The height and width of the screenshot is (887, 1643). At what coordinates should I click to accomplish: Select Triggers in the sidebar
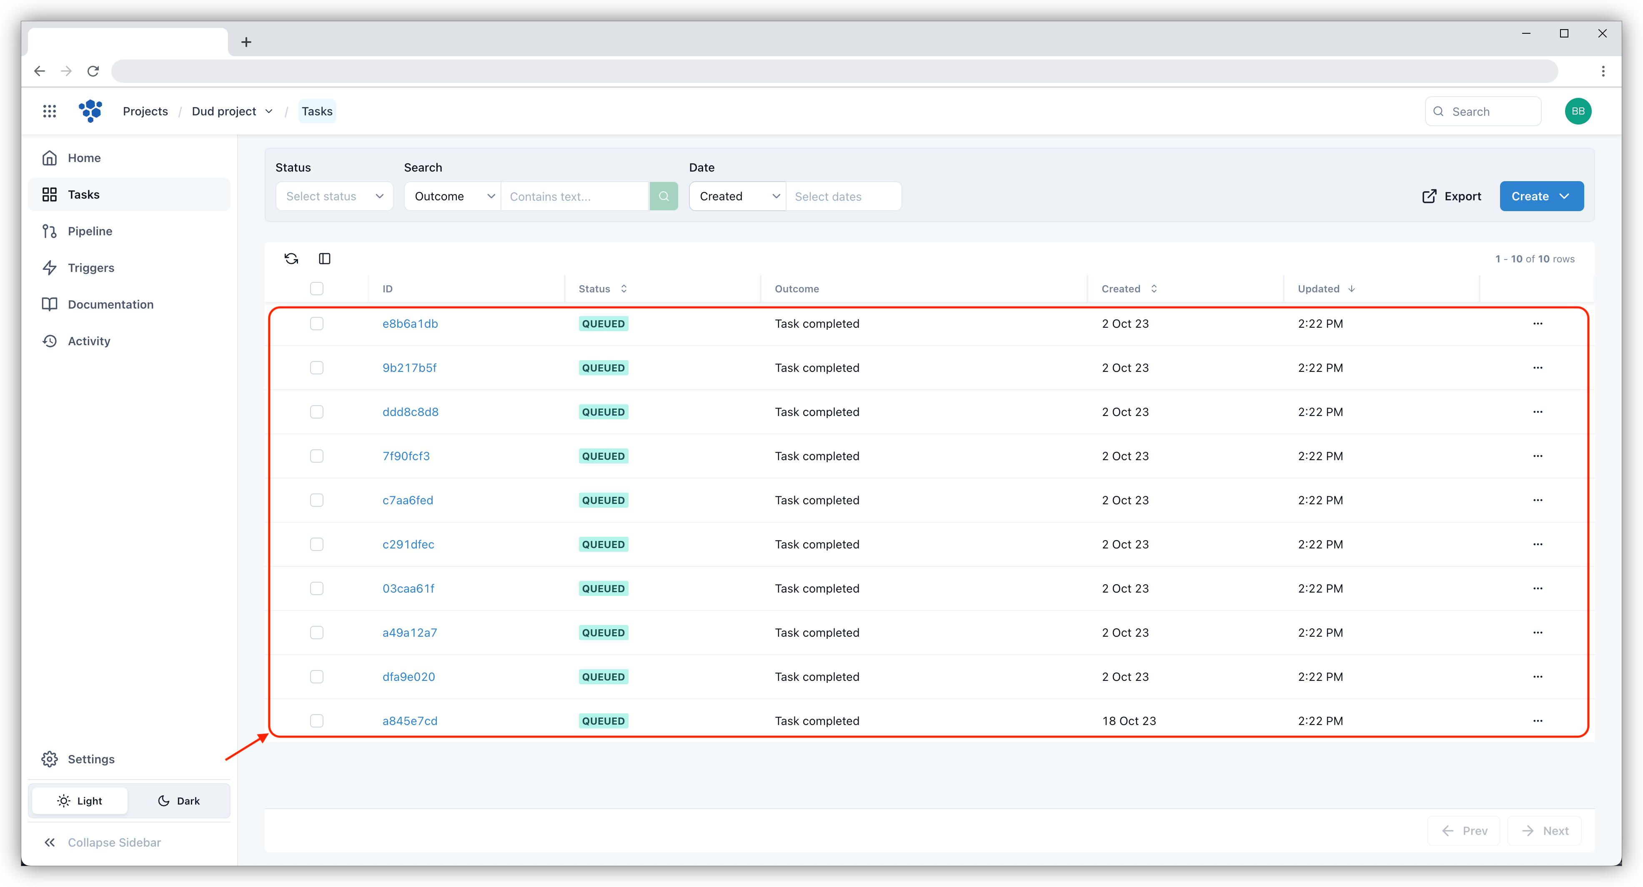pos(90,268)
